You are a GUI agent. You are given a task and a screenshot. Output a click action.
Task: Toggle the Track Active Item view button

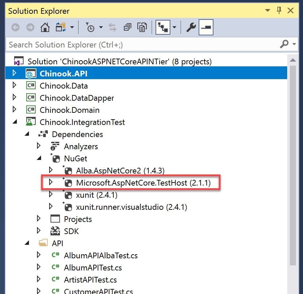(x=163, y=27)
